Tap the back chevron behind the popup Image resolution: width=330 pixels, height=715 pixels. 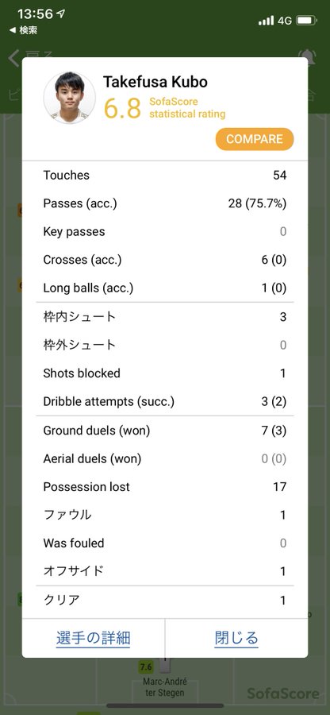pos(14,58)
